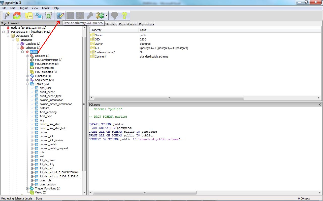Screen dimensions: 323x201
Task: Open pgAdmin Help question mark icon
Action: (x=124, y=15)
